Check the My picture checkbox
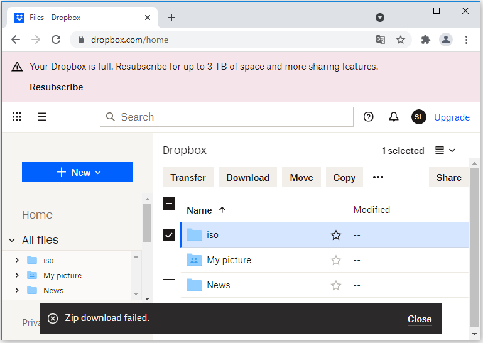Image resolution: width=483 pixels, height=343 pixels. pyautogui.click(x=169, y=260)
